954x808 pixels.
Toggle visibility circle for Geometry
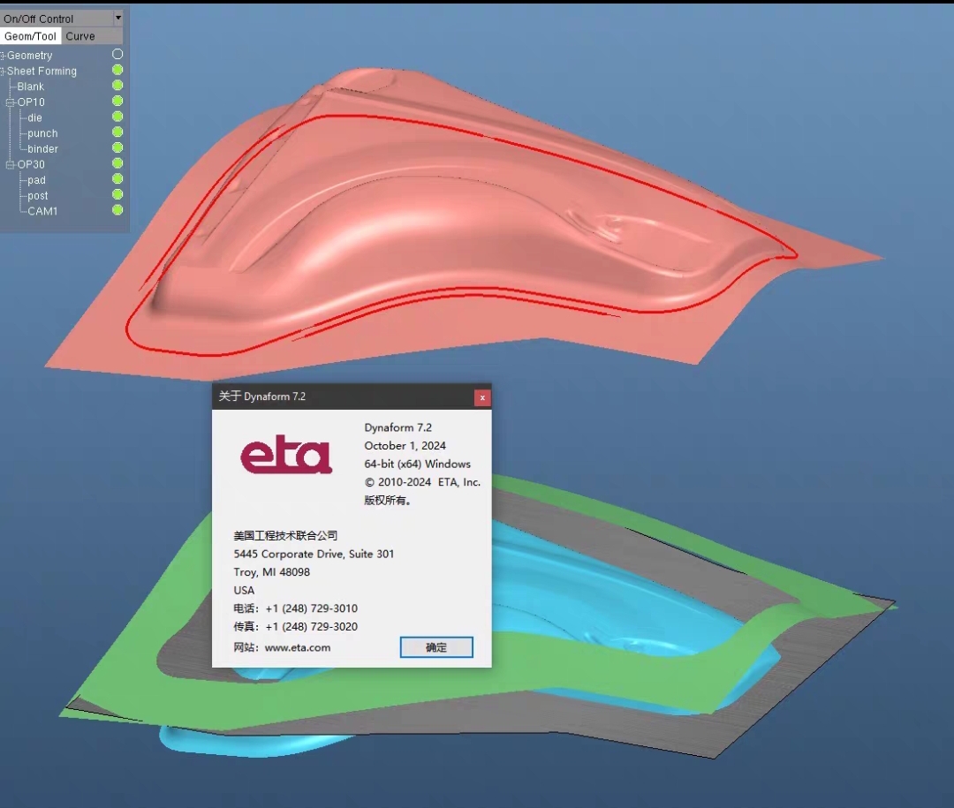coord(117,54)
